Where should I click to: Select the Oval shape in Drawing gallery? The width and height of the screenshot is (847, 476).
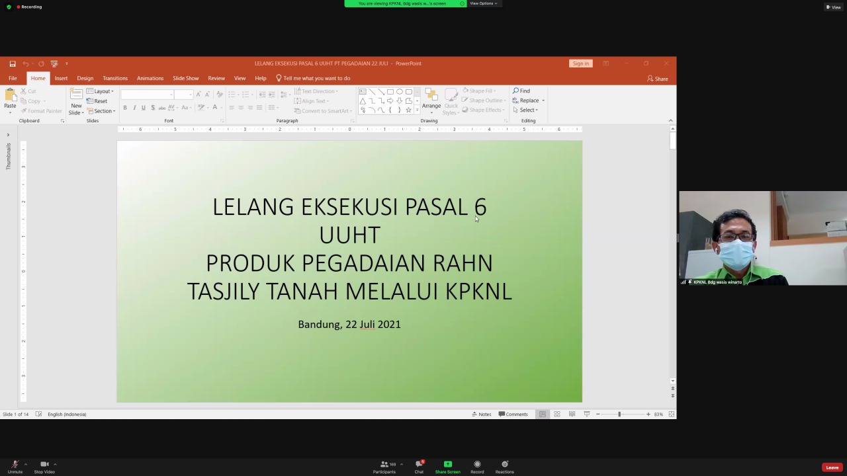400,92
